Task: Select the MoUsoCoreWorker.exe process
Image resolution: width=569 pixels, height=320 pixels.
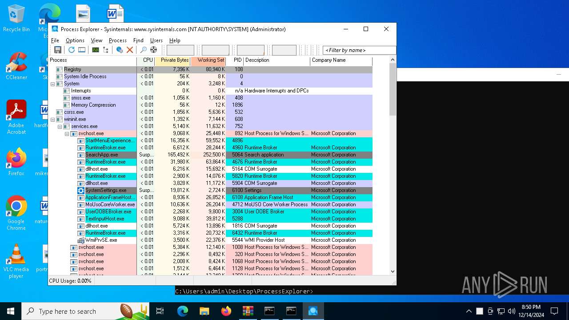Action: 210,204
